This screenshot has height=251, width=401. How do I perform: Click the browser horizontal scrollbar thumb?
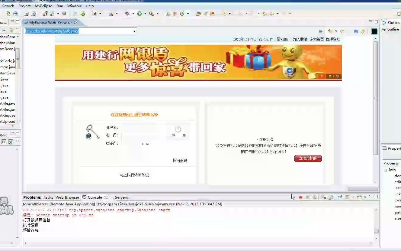[363, 188]
